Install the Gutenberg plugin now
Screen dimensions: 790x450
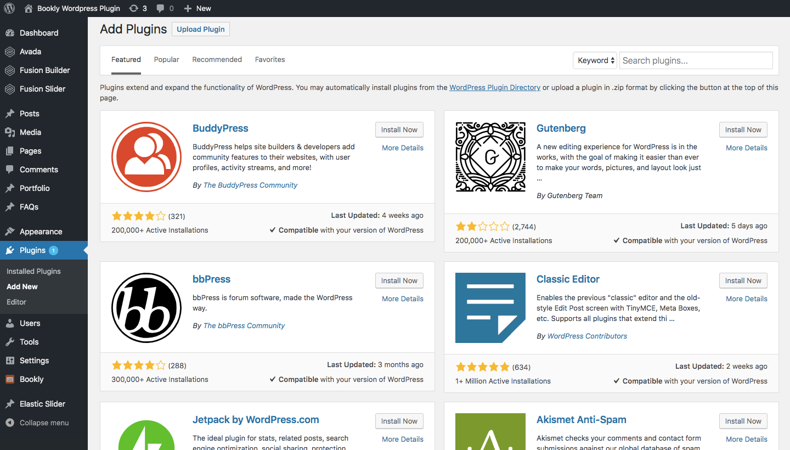click(x=743, y=130)
